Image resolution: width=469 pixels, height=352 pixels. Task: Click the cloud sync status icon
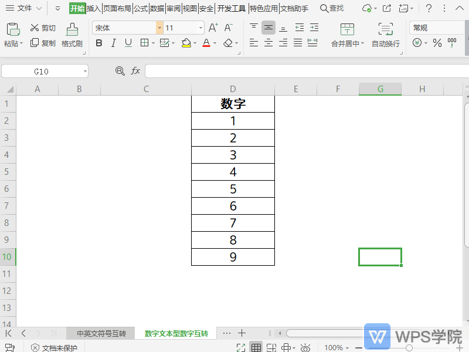(x=367, y=8)
